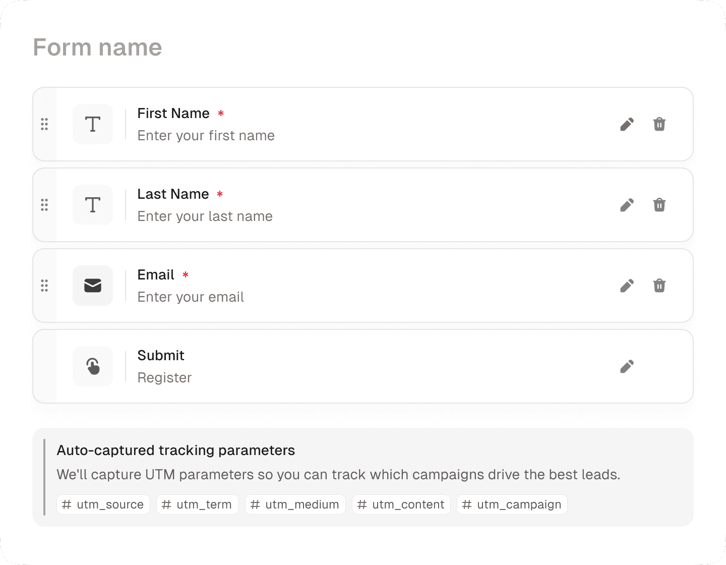This screenshot has width=726, height=565.
Task: Edit the Last Name field
Action: click(x=627, y=205)
